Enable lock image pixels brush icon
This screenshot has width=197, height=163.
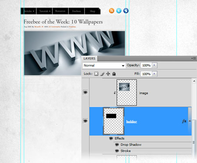[102, 74]
